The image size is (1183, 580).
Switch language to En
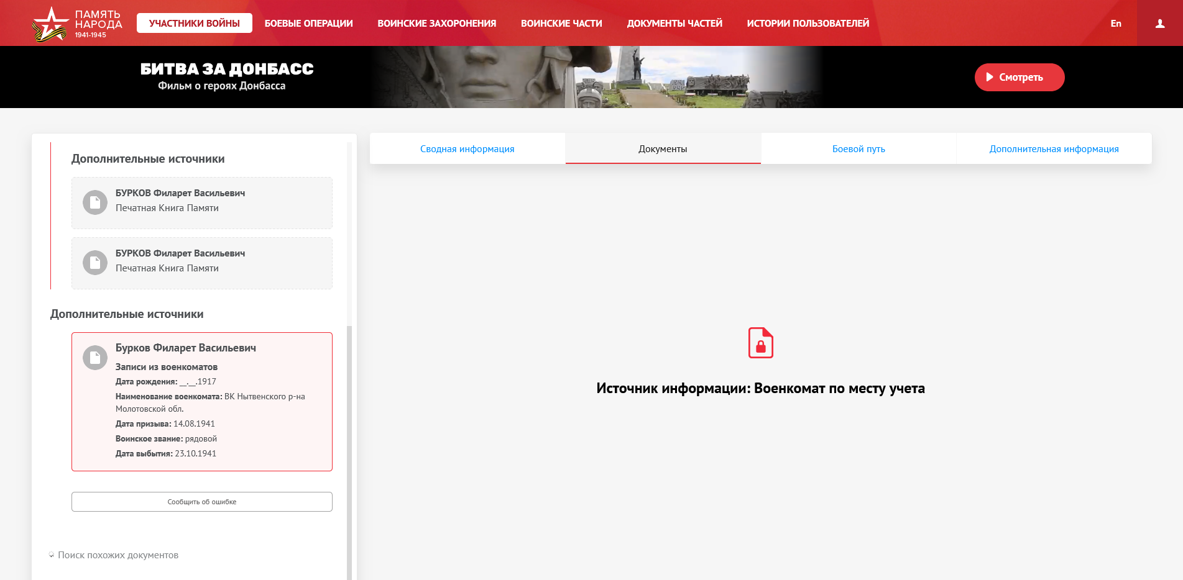point(1116,24)
